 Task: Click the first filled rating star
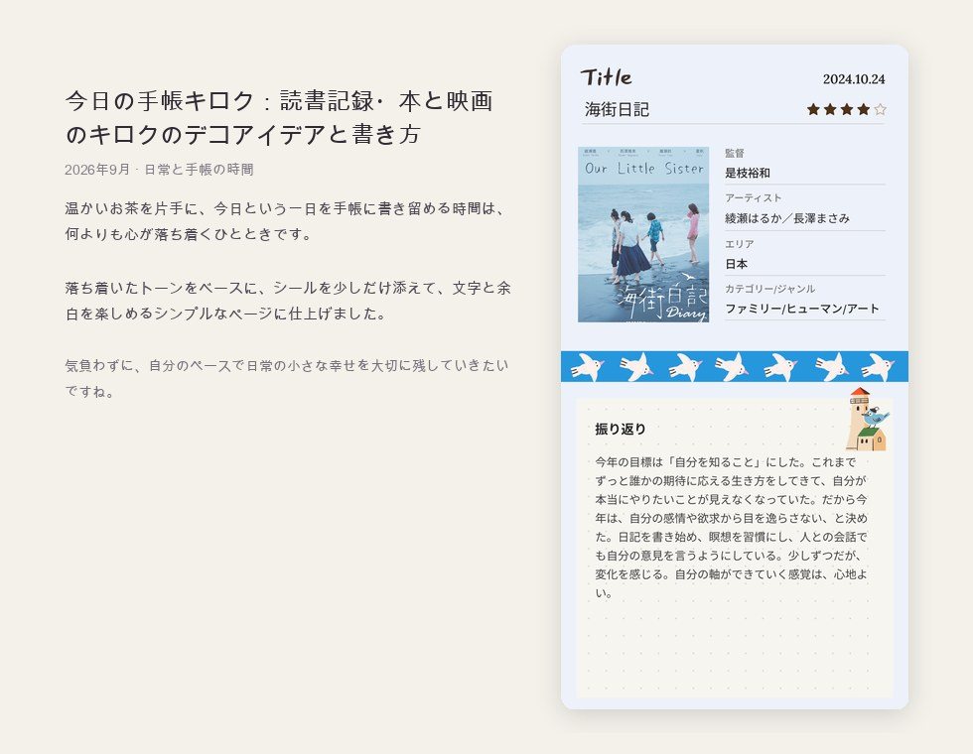[x=813, y=110]
